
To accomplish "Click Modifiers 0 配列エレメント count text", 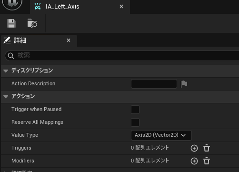I will coord(150,161).
